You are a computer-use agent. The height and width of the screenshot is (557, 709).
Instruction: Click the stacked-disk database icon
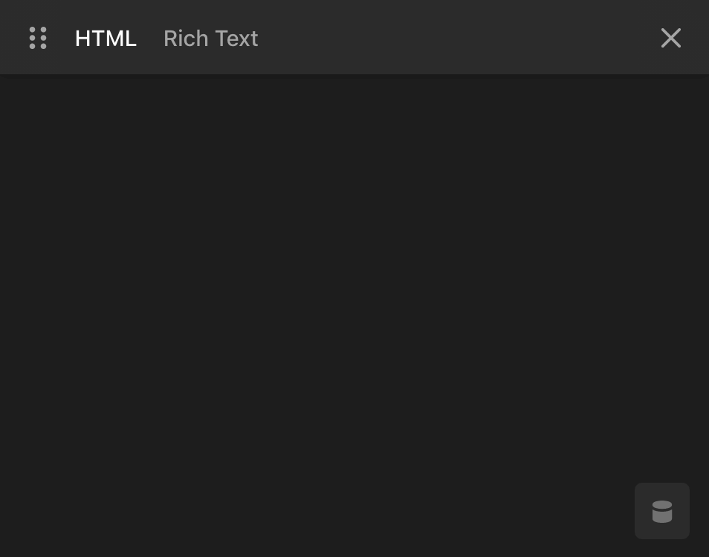(661, 511)
